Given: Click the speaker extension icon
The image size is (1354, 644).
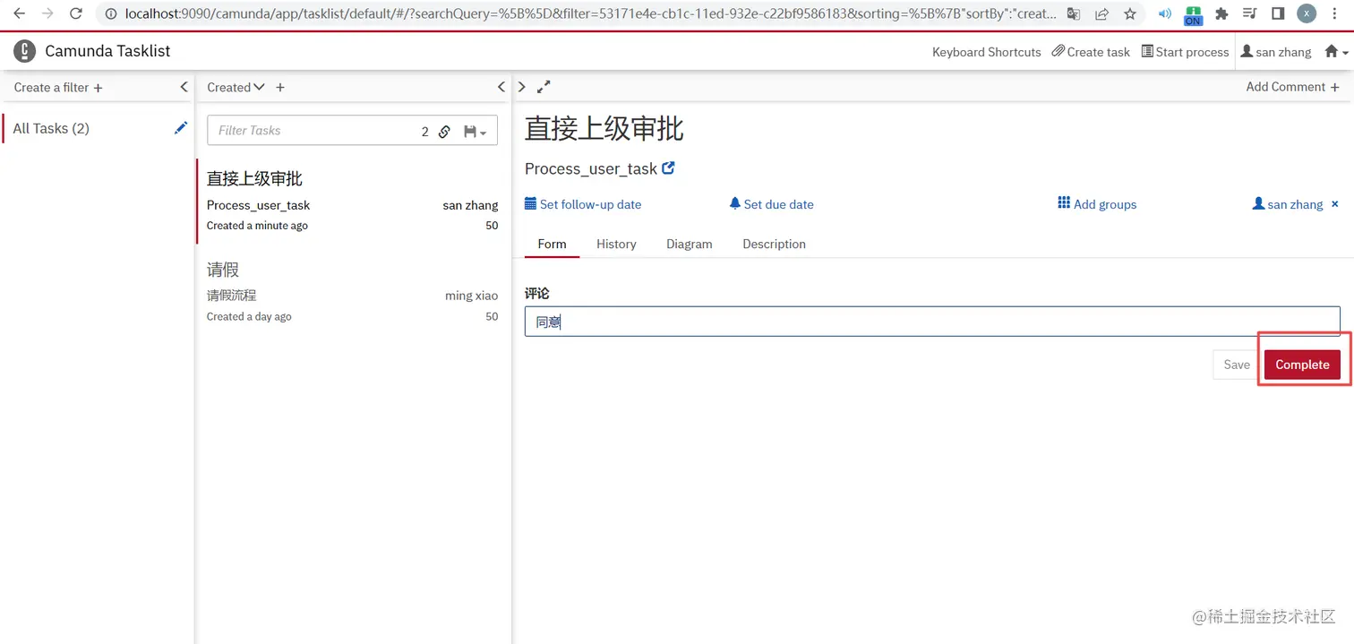Looking at the screenshot, I should click(x=1165, y=13).
